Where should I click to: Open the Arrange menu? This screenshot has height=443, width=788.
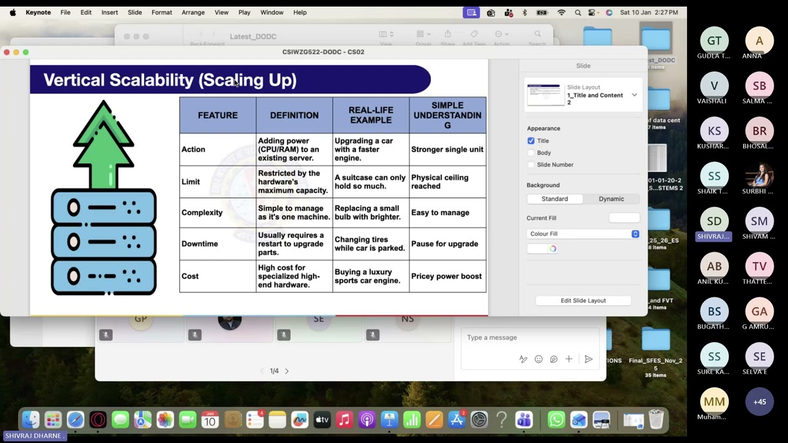pos(193,12)
